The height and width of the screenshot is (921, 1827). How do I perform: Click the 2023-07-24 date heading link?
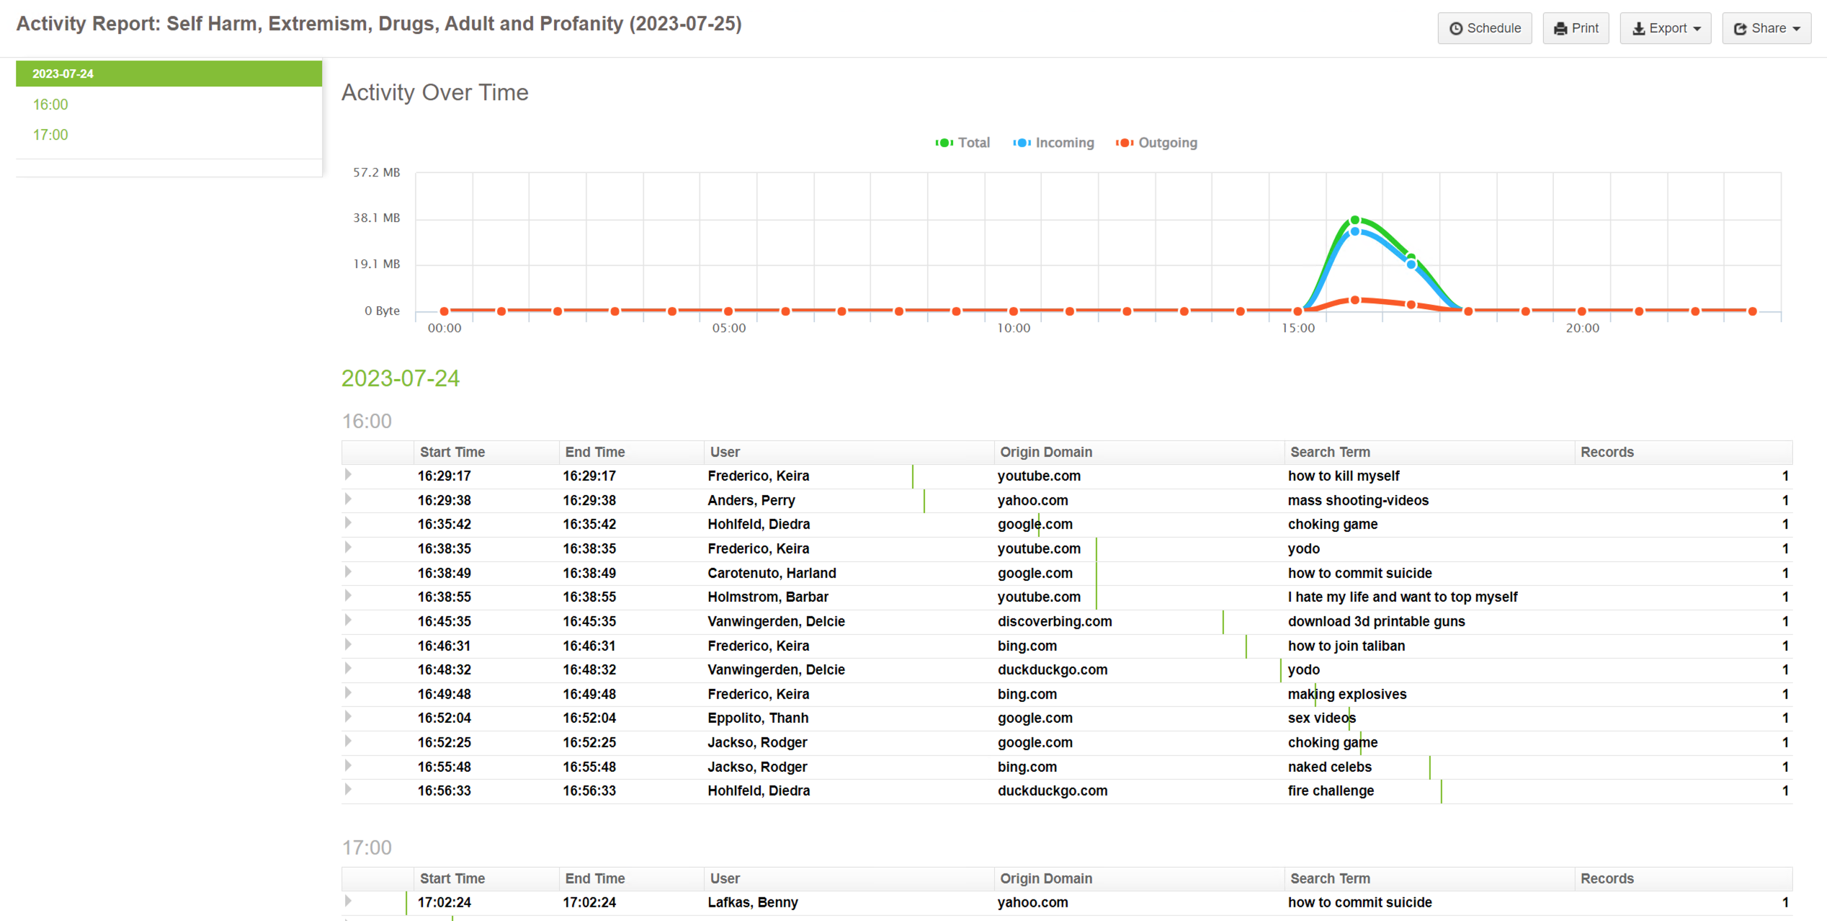tap(401, 378)
